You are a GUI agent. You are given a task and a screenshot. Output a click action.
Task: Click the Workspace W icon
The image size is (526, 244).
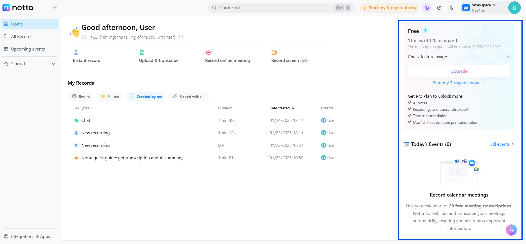[x=466, y=8]
